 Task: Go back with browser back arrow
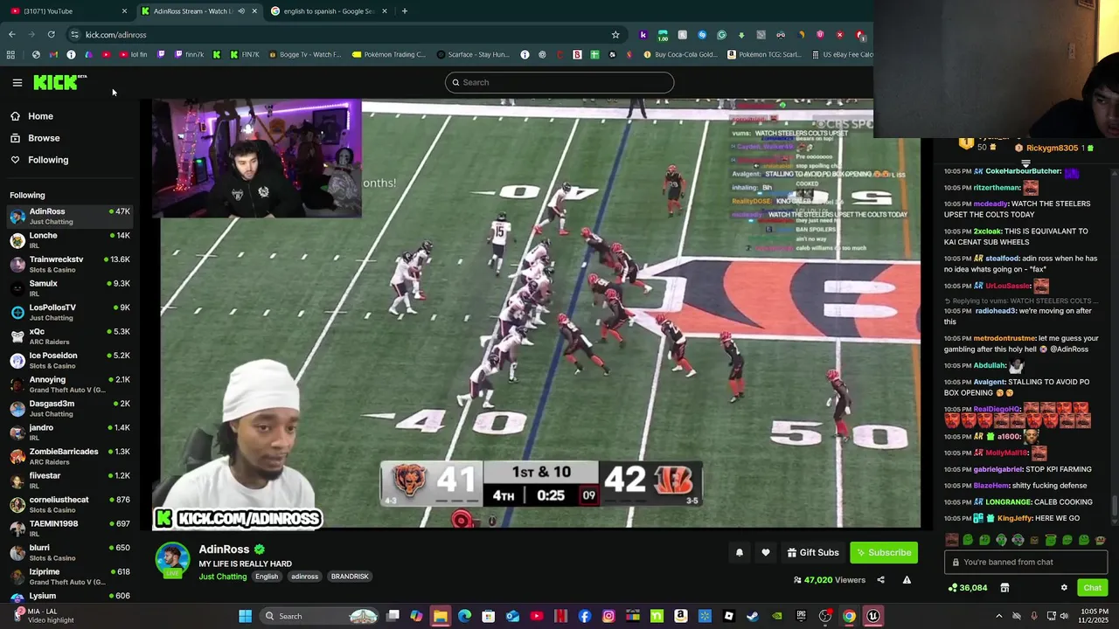point(12,35)
